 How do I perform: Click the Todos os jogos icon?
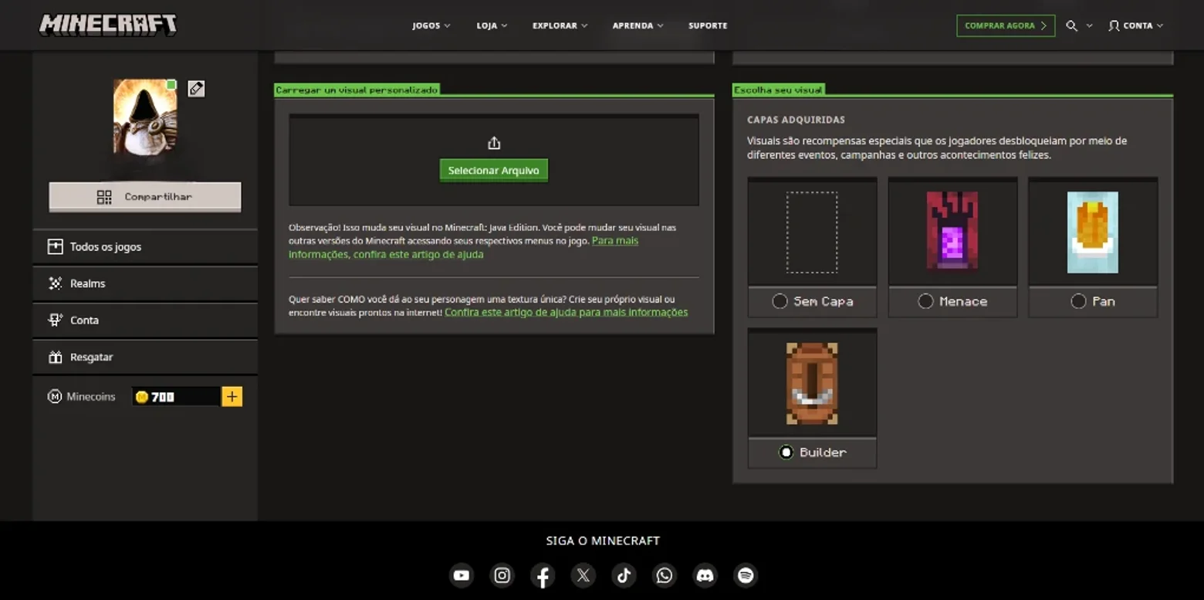pos(55,247)
